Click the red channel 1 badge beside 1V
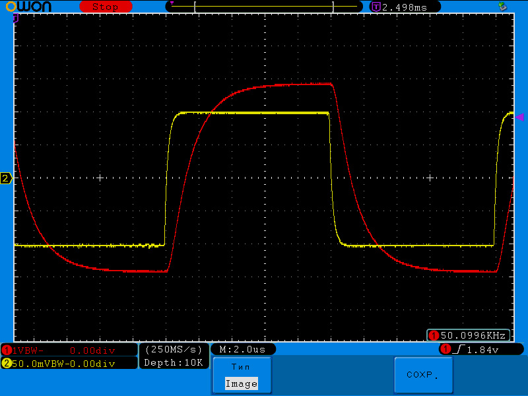 click(6, 350)
